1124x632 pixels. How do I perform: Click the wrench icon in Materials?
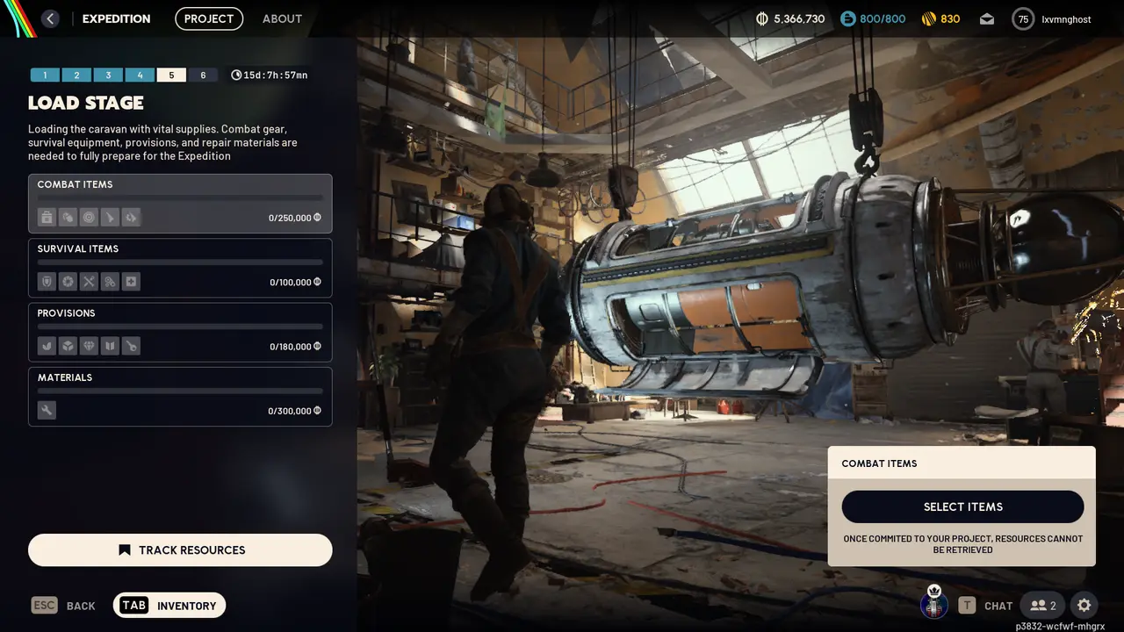point(47,410)
